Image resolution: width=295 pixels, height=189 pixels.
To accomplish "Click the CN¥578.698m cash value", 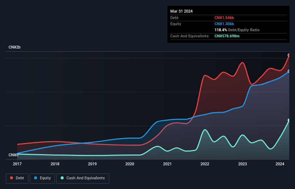I will 227,36.
